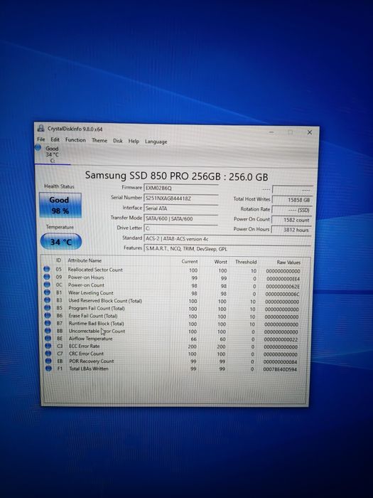Click the blue indicator for Airflow Temperature row
Image resolution: width=373 pixels, height=498 pixels.
click(48, 338)
